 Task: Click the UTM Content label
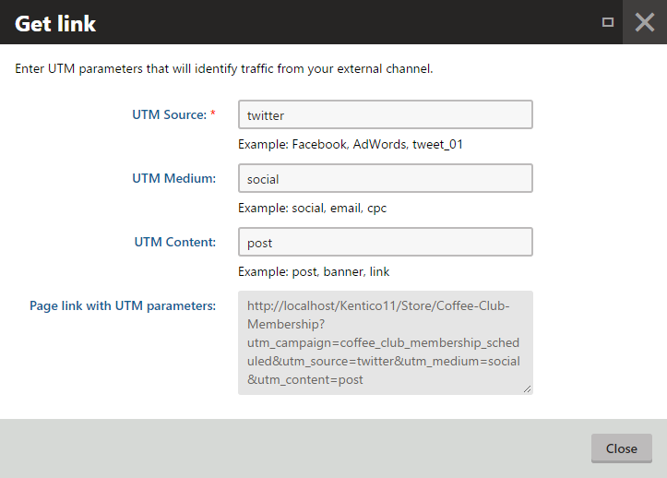174,242
